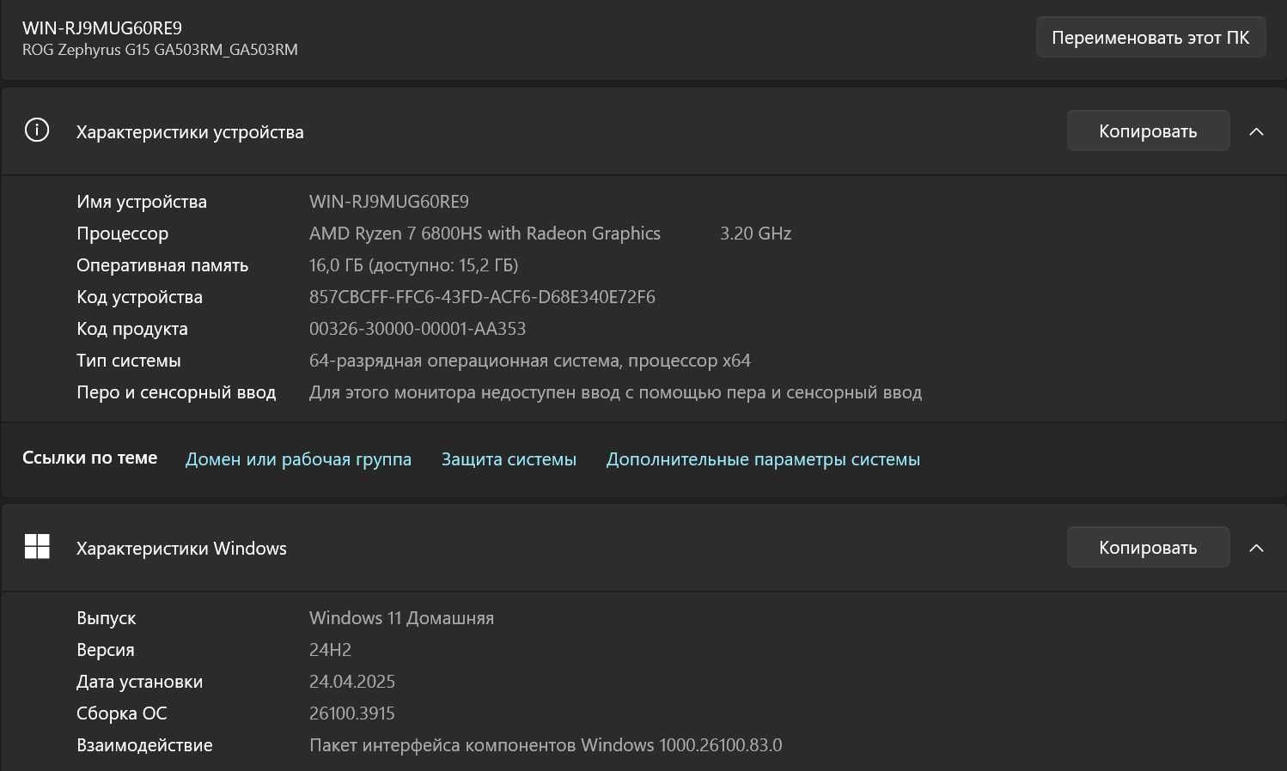Screen dimensions: 1287x771
Task: Open Дополнительные параметры системы link
Action: [x=763, y=459]
